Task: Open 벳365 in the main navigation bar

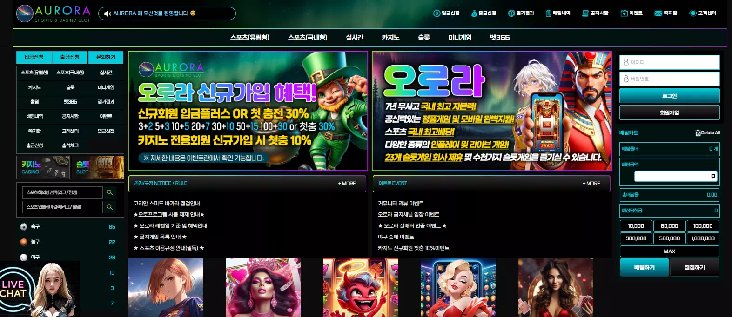Action: click(x=500, y=38)
